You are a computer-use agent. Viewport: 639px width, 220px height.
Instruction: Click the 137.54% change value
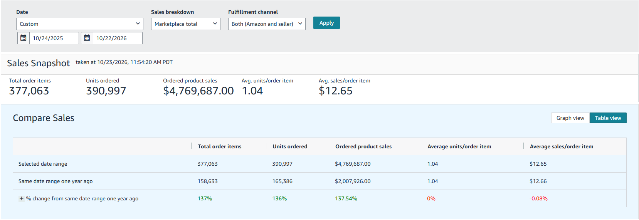point(346,198)
